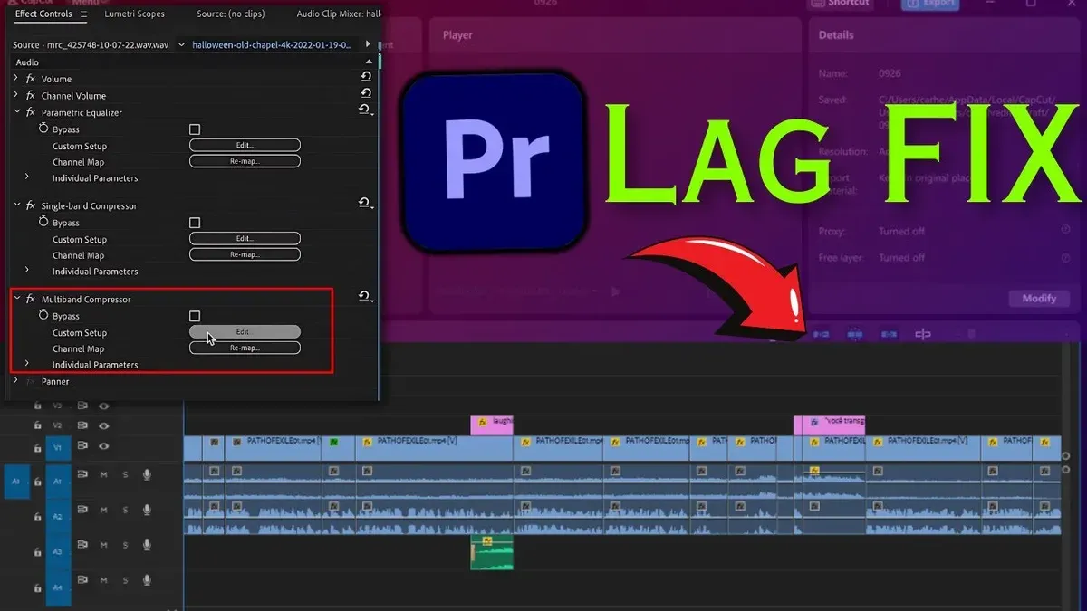Expand Individual Parameters under Multiband Compressor

point(26,363)
